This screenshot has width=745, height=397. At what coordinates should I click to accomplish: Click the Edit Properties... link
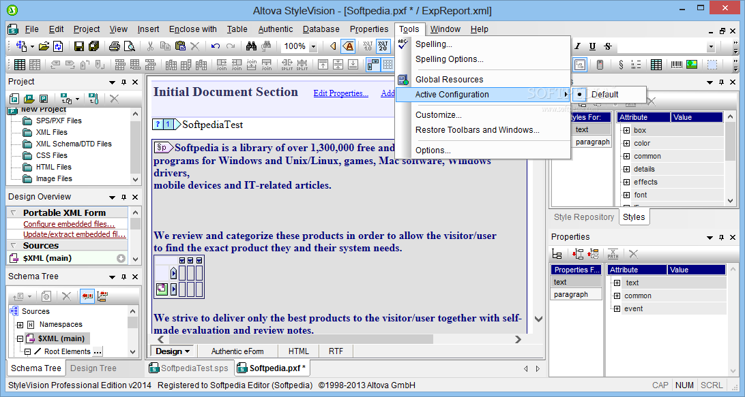click(340, 93)
